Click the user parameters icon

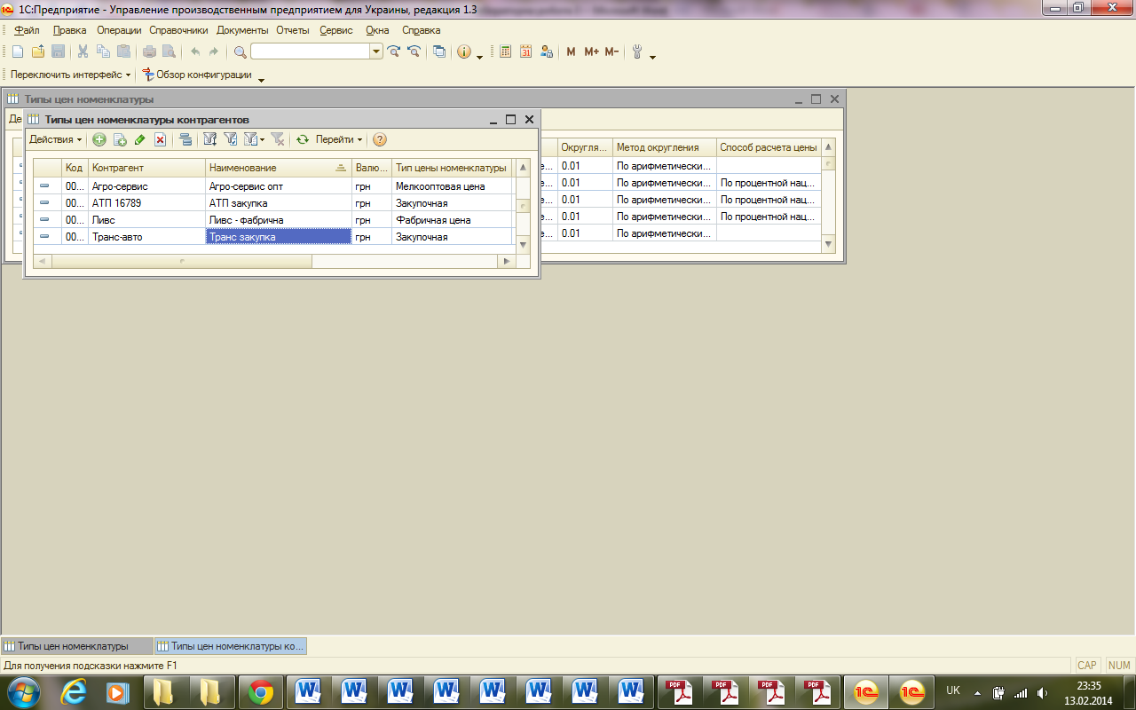[x=547, y=52]
